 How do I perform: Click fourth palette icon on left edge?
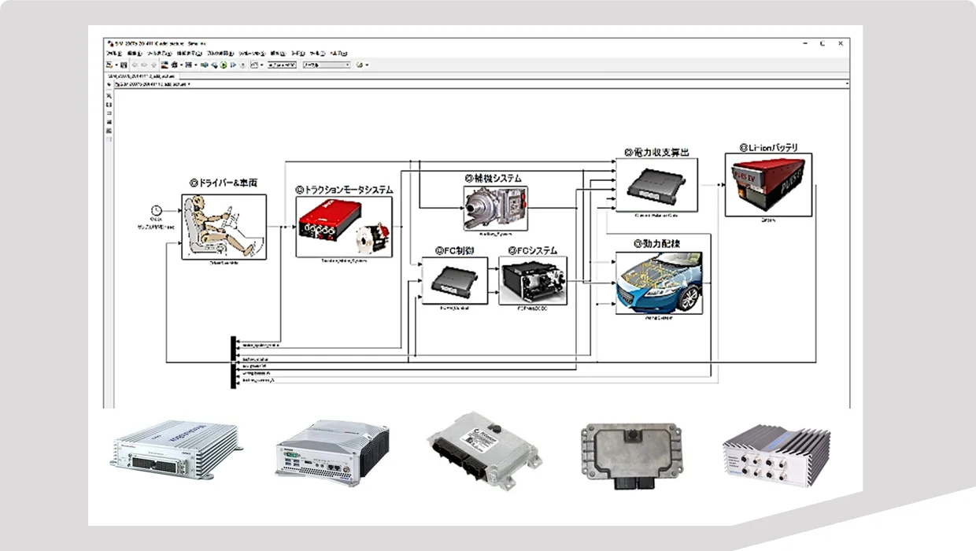coord(109,122)
